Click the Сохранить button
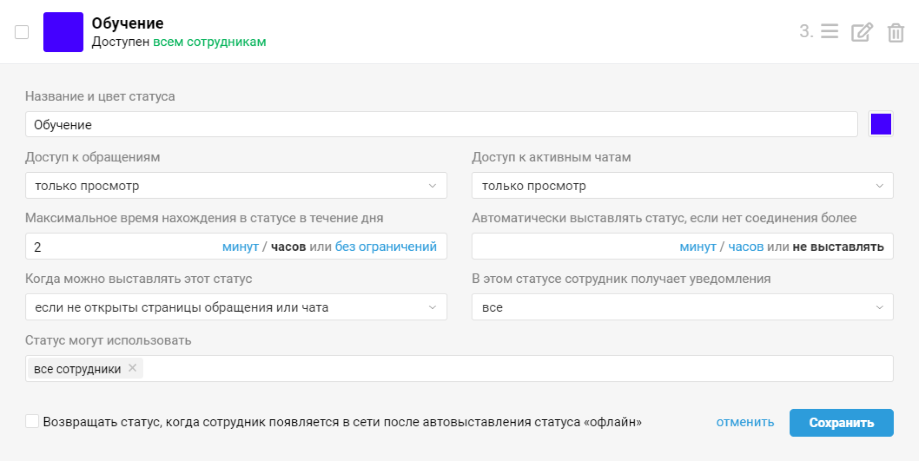 tap(841, 423)
